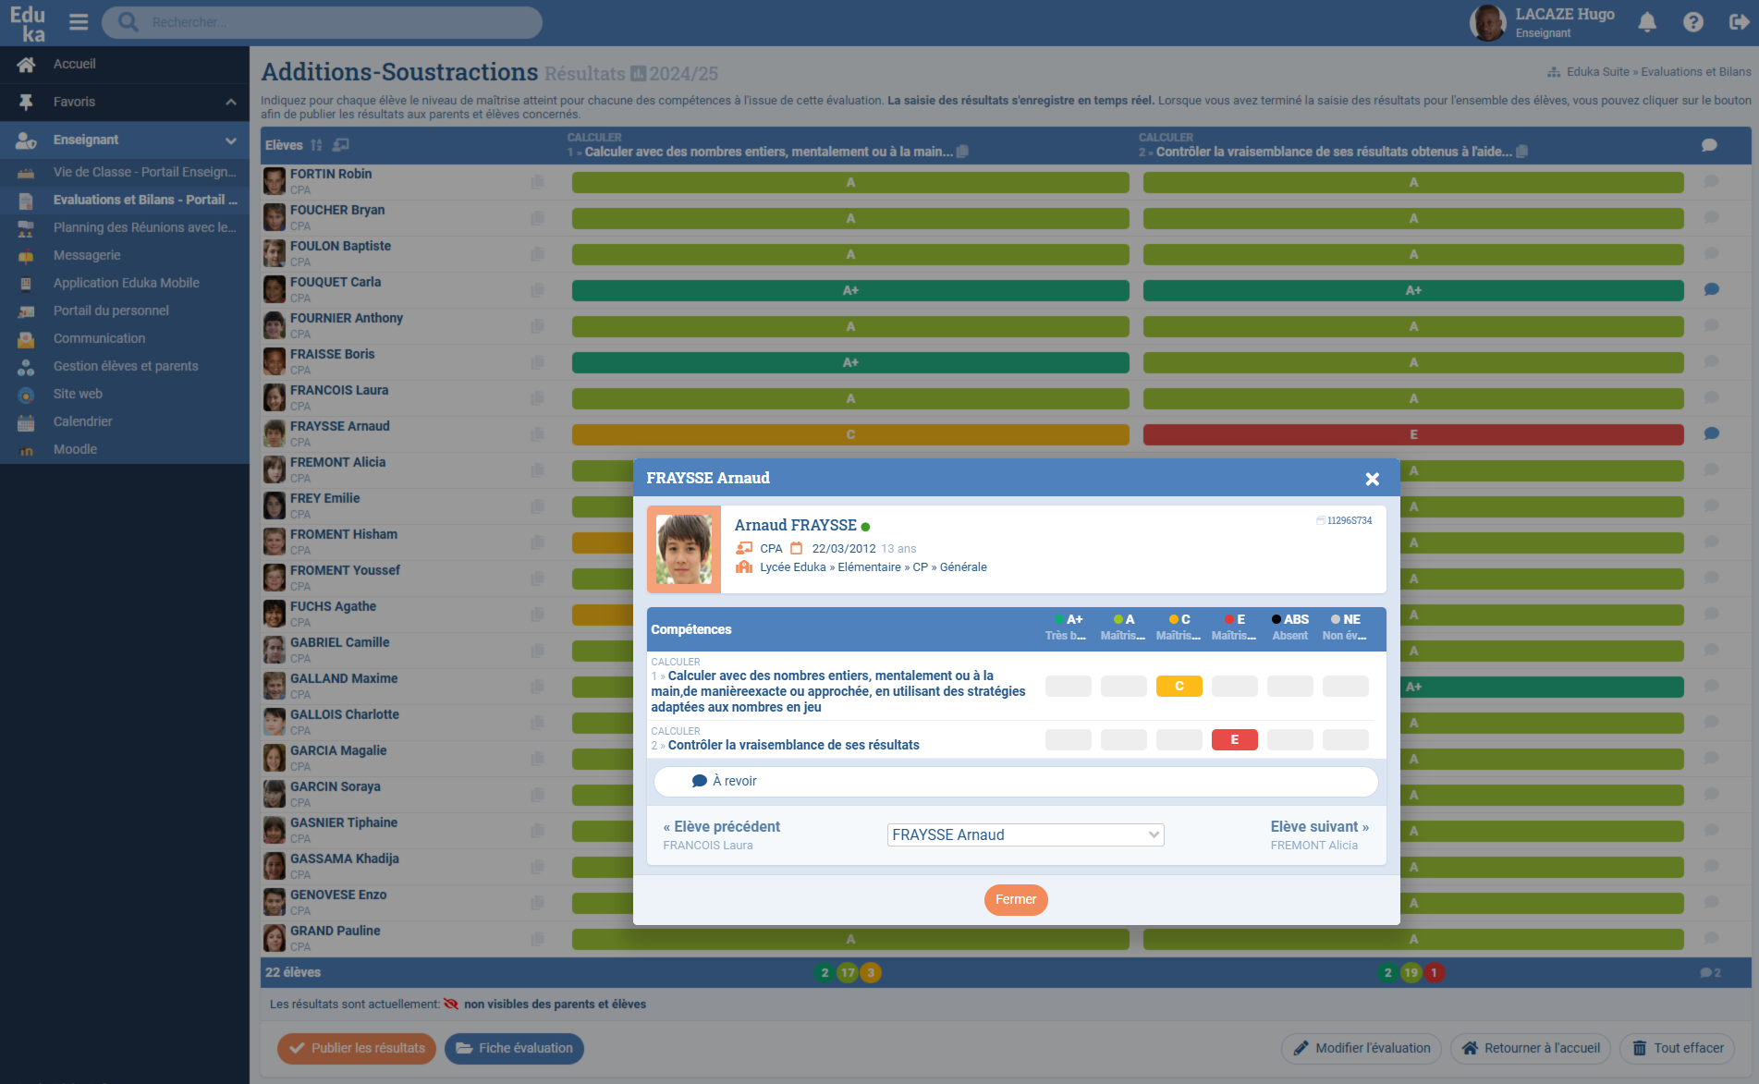Screen dimensions: 1759x1084
Task: Click the logout icon in header
Action: (x=1739, y=22)
